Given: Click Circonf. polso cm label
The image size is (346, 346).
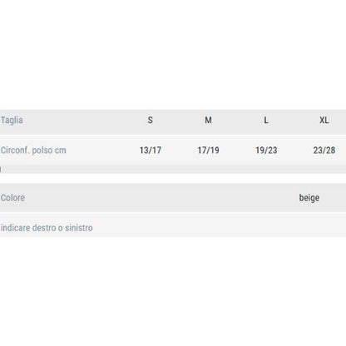Looking at the screenshot, I should tap(33, 151).
